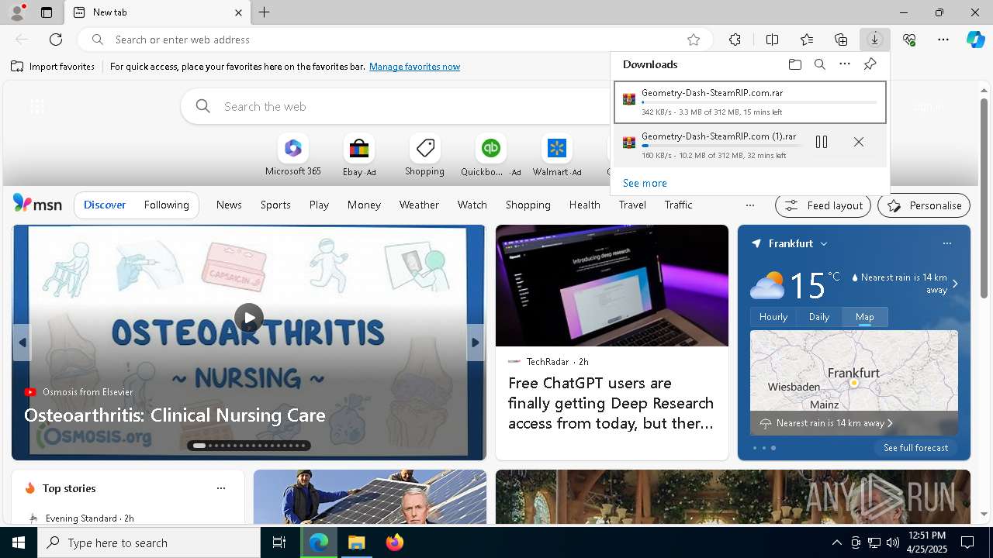
Task: Open weather card options menu
Action: click(946, 243)
